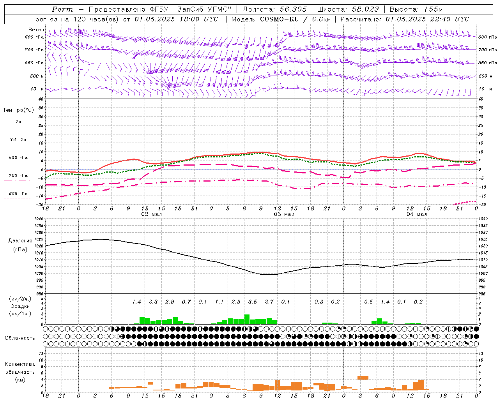Click the model name "COSMO-RU / 6.6км"
Image resolution: width=499 pixels, height=399 pixels.
(296, 19)
